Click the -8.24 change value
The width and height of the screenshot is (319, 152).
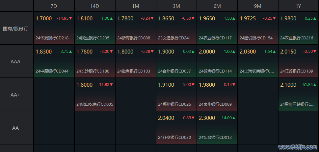145,18
